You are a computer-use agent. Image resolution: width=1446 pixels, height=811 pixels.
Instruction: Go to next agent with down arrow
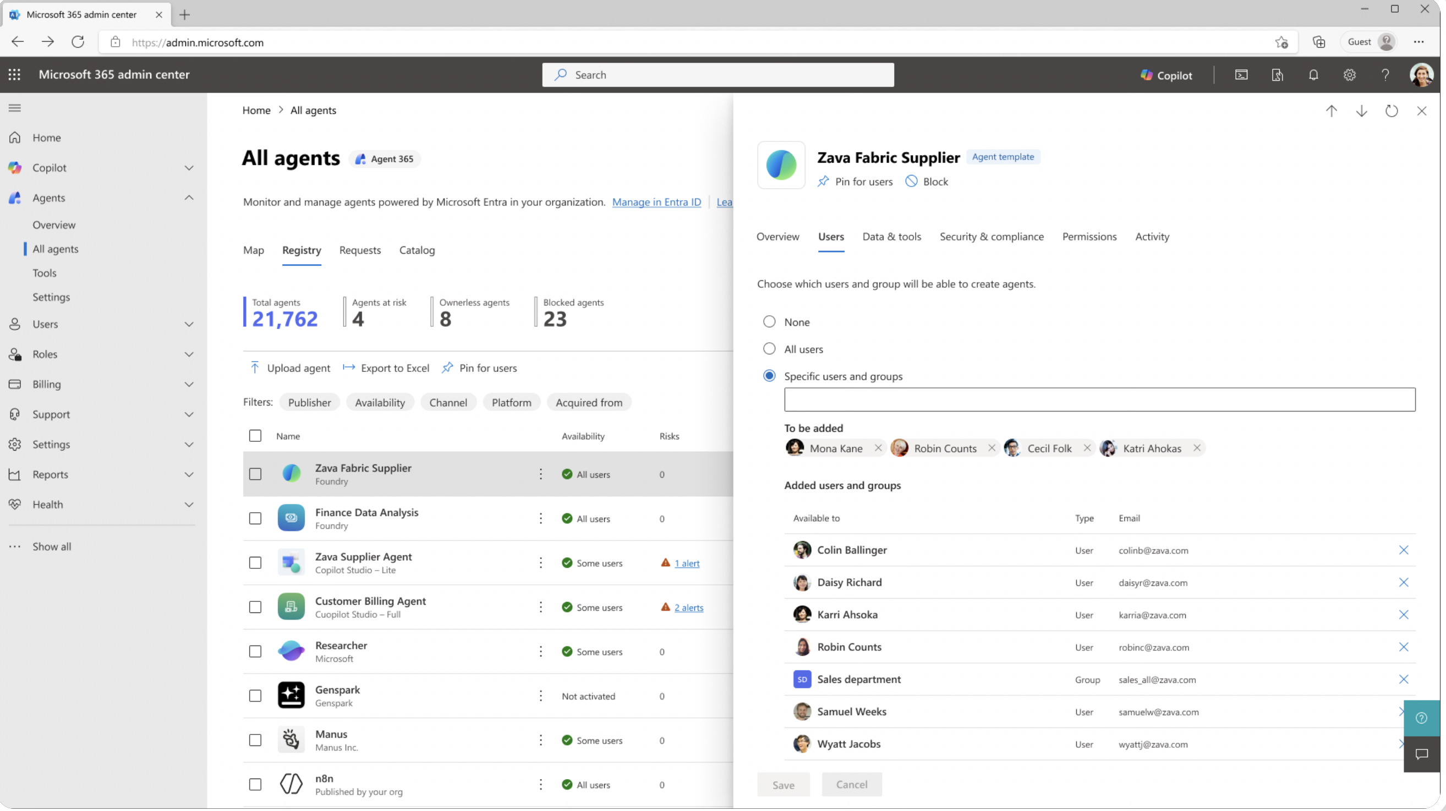tap(1361, 111)
